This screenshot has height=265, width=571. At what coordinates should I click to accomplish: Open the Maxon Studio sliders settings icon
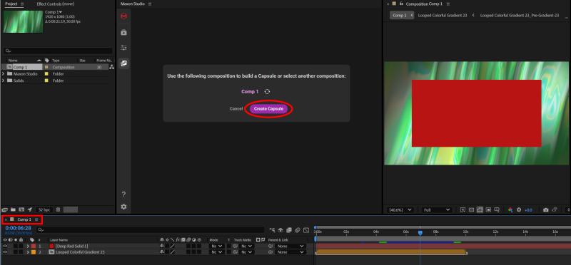[x=123, y=48]
